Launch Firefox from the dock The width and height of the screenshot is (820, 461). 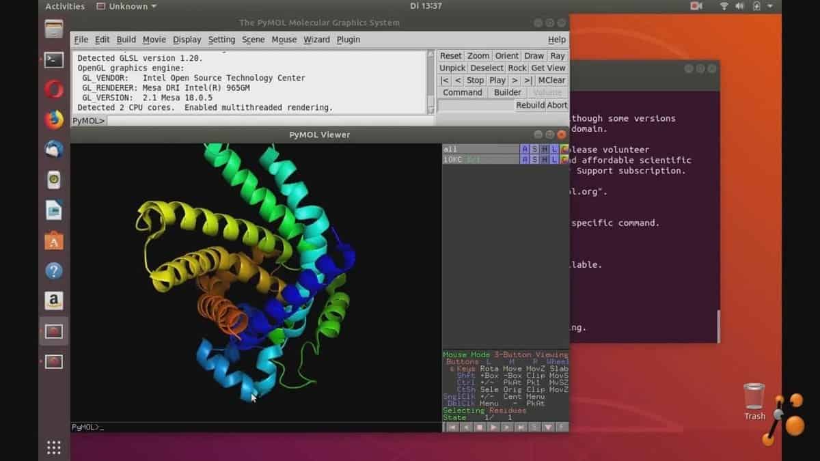point(54,120)
